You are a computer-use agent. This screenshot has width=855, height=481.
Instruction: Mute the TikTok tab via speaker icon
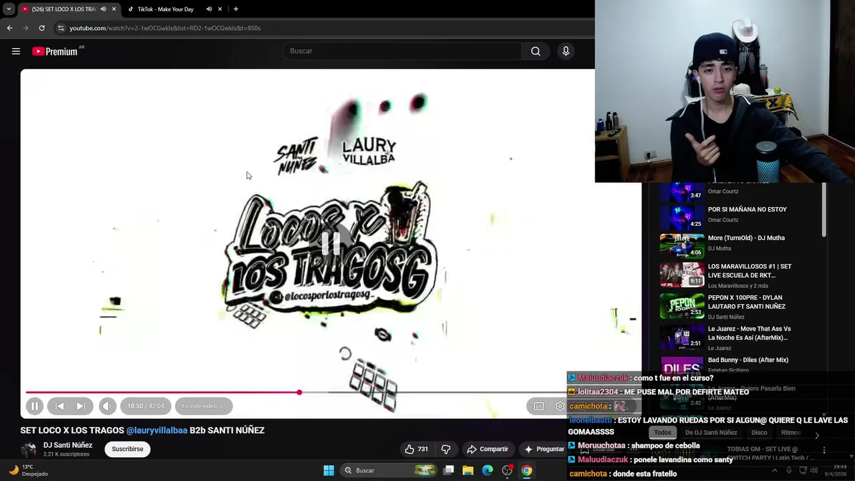point(209,9)
